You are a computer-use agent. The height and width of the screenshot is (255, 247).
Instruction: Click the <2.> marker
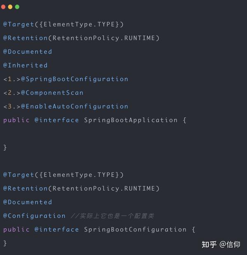[x=12, y=93]
